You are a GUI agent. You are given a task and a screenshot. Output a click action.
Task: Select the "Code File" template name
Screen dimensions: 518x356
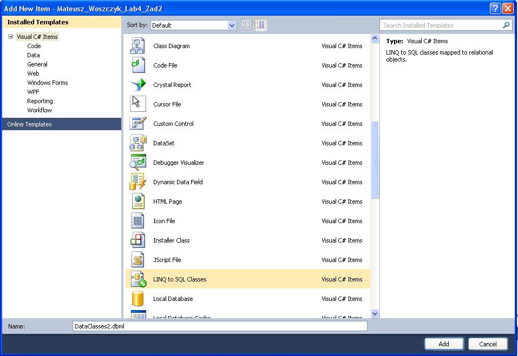click(x=165, y=65)
